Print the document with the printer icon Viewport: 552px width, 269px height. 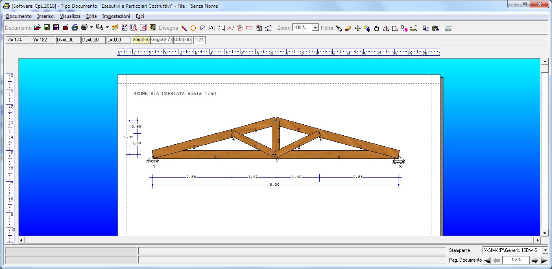(x=84, y=28)
